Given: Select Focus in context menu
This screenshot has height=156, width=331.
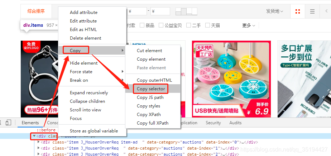Looking at the screenshot, I should (x=92, y=119).
